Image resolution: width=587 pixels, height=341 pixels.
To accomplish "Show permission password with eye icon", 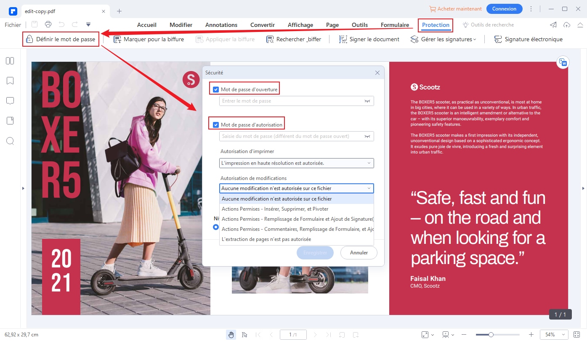I will point(367,137).
